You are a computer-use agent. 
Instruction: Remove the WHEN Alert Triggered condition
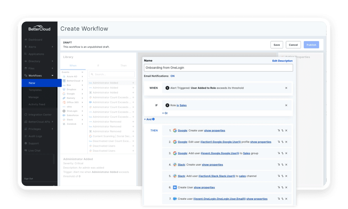click(x=286, y=88)
